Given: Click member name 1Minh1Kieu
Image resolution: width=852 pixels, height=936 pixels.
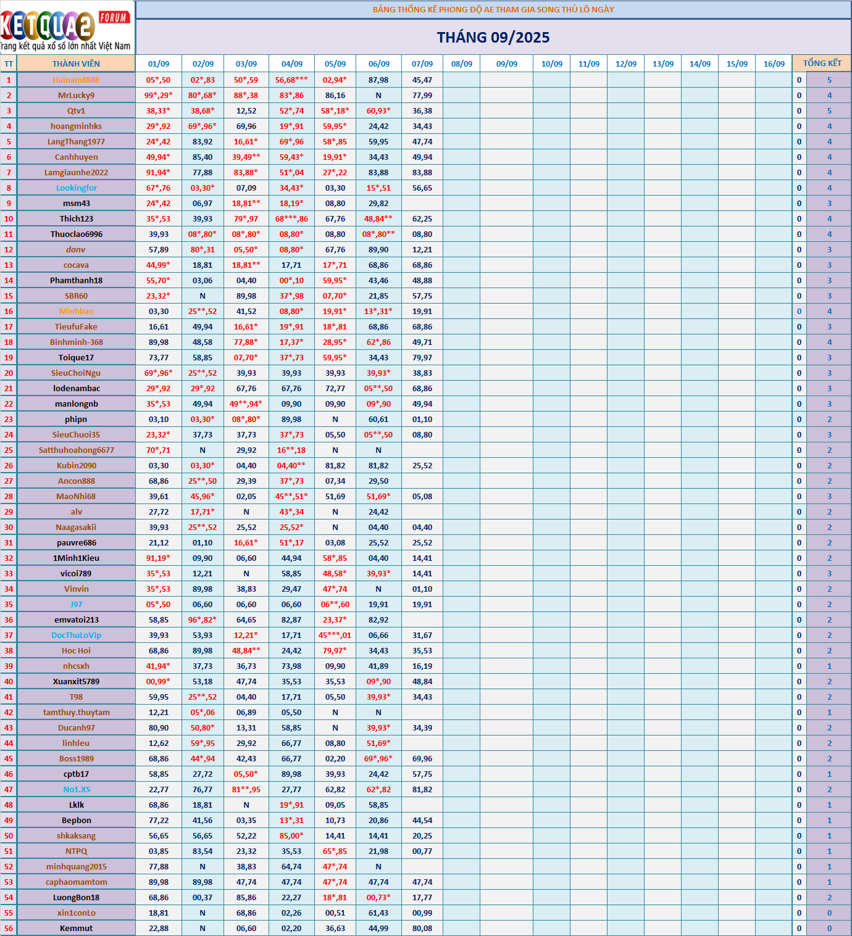Looking at the screenshot, I should pos(76,558).
